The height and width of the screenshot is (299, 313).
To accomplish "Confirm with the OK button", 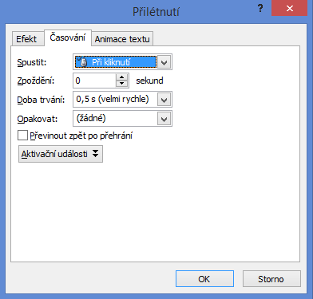I will click(204, 279).
